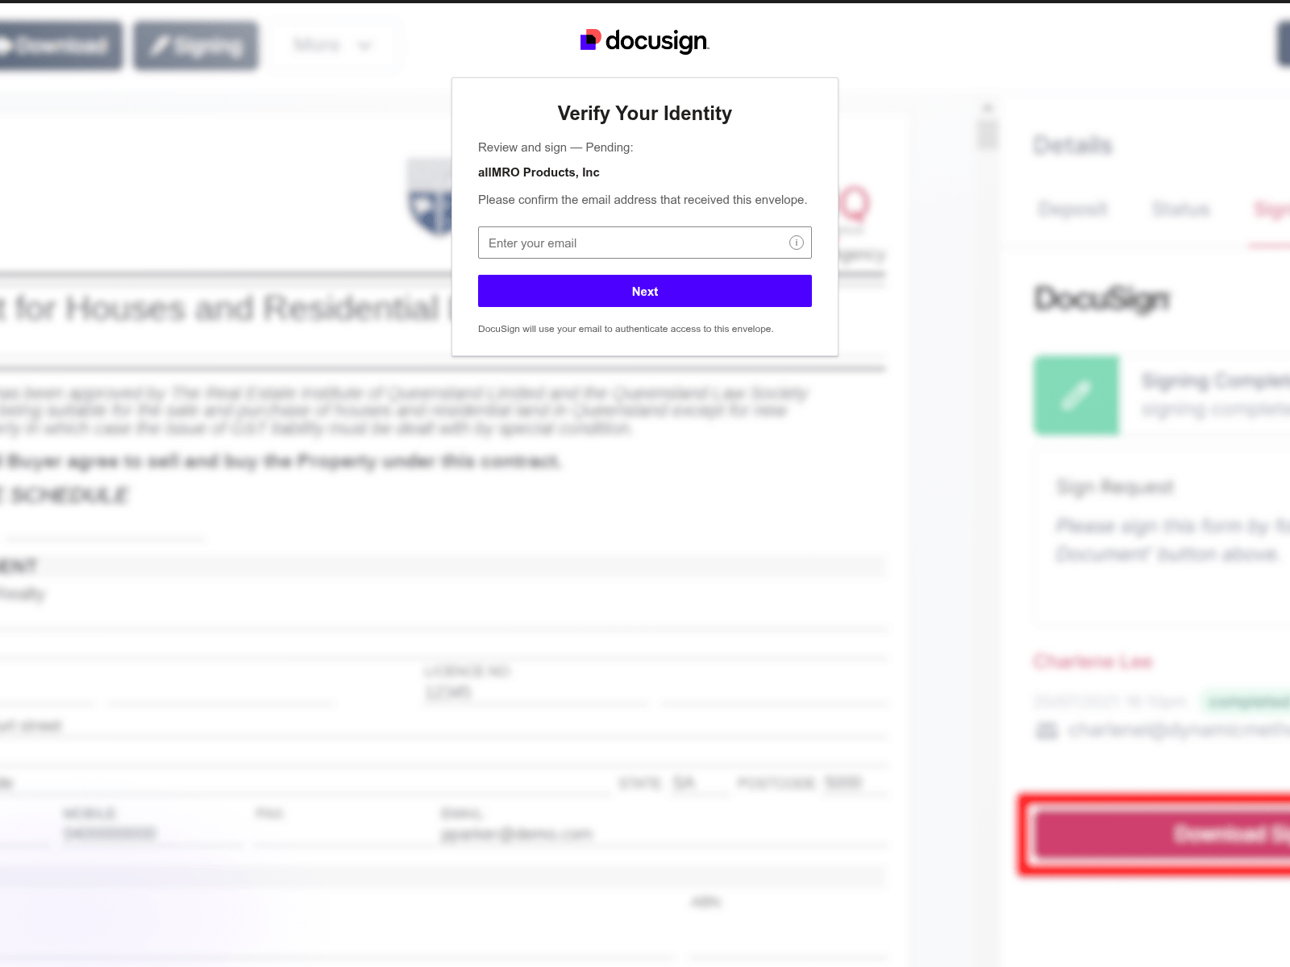Click the purple Next button

pos(645,291)
